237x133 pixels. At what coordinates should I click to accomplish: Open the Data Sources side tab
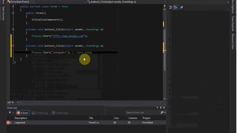pyautogui.click(x=3, y=13)
